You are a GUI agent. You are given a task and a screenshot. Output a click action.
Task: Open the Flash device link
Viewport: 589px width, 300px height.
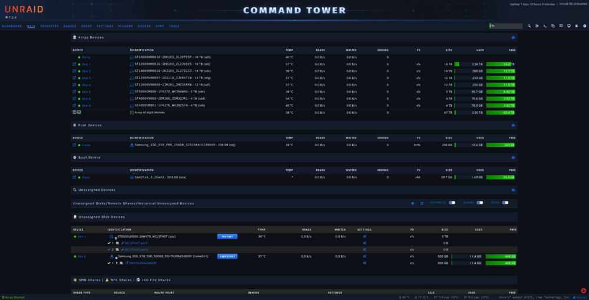pos(85,177)
